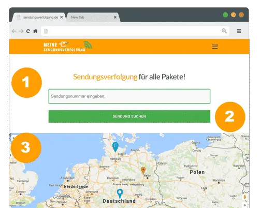Switch to the New Tab tab
The height and width of the screenshot is (208, 259).
tap(93, 17)
